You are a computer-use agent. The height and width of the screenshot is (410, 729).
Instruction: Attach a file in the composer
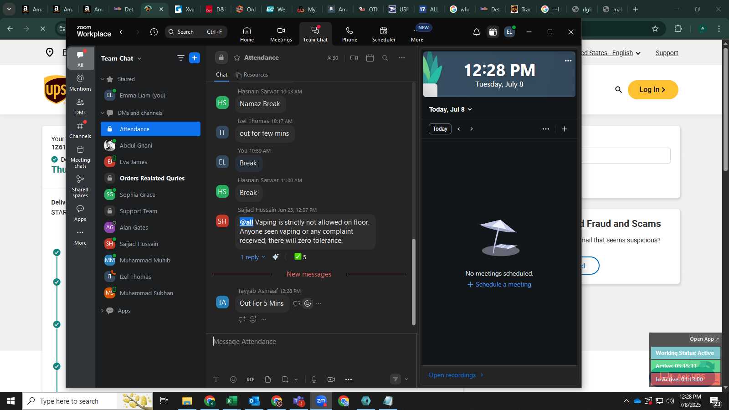click(x=268, y=379)
